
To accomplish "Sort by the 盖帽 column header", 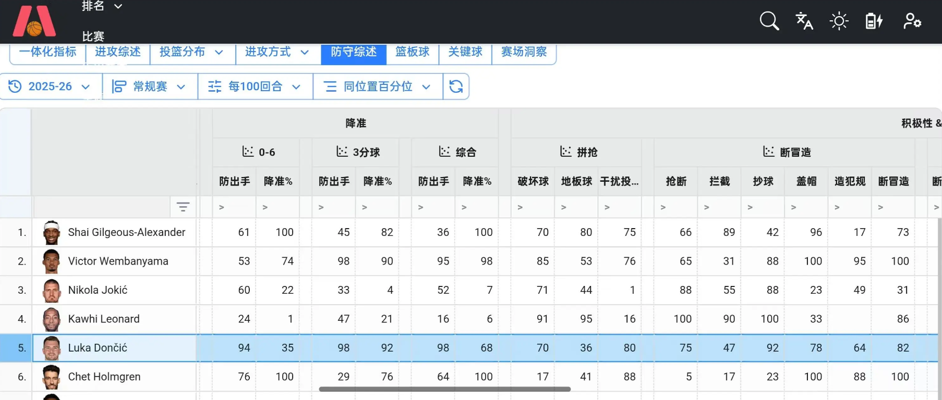I will pyautogui.click(x=806, y=181).
